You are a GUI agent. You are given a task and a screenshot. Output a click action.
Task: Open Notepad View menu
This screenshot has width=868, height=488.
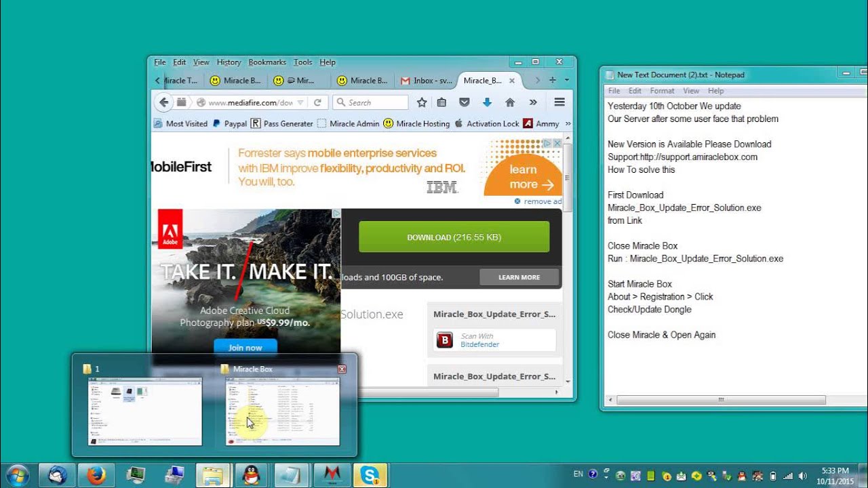coord(691,91)
